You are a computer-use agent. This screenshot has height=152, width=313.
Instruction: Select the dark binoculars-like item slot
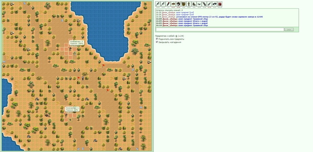[215, 4]
